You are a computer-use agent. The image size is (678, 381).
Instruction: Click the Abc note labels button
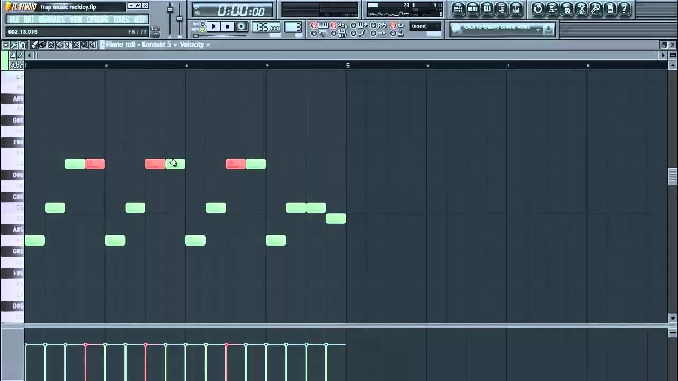(x=16, y=66)
